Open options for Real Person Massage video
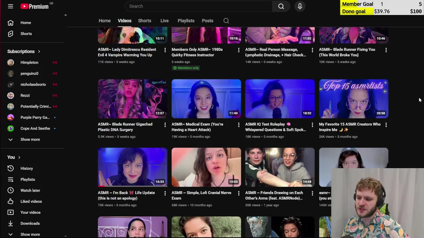 312,50
